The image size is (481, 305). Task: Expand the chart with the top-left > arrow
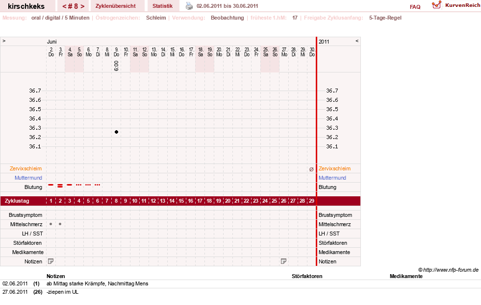coord(4,41)
